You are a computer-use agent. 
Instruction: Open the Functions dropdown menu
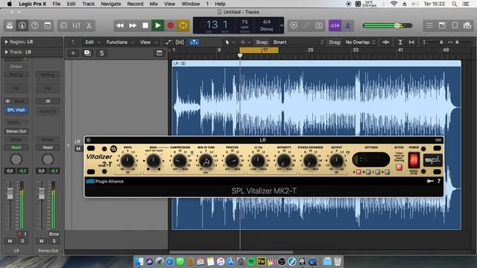(119, 42)
